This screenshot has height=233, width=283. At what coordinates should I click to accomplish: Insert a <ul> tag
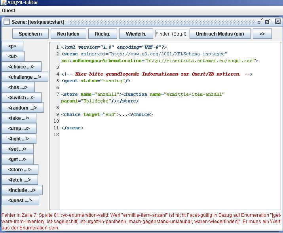(x=13, y=56)
